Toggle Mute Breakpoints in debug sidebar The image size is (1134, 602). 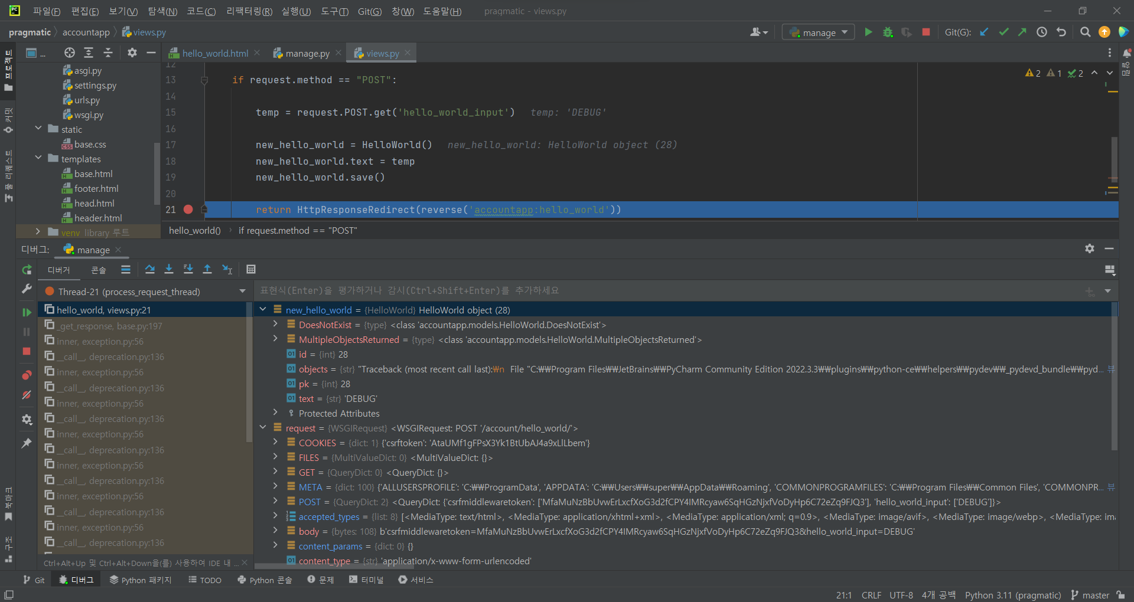pyautogui.click(x=27, y=395)
